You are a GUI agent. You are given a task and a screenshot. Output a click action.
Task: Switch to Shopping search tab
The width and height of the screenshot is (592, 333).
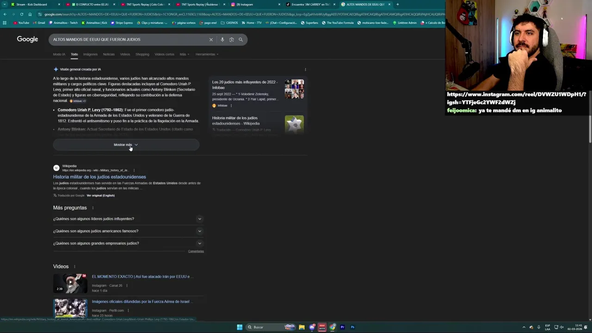[142, 55]
